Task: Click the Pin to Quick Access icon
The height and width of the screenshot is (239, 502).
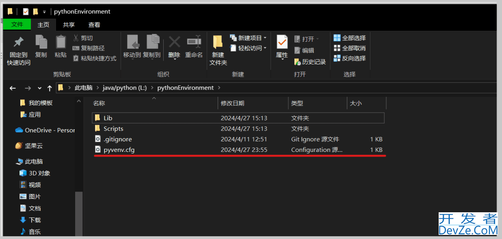Action: click(x=19, y=42)
